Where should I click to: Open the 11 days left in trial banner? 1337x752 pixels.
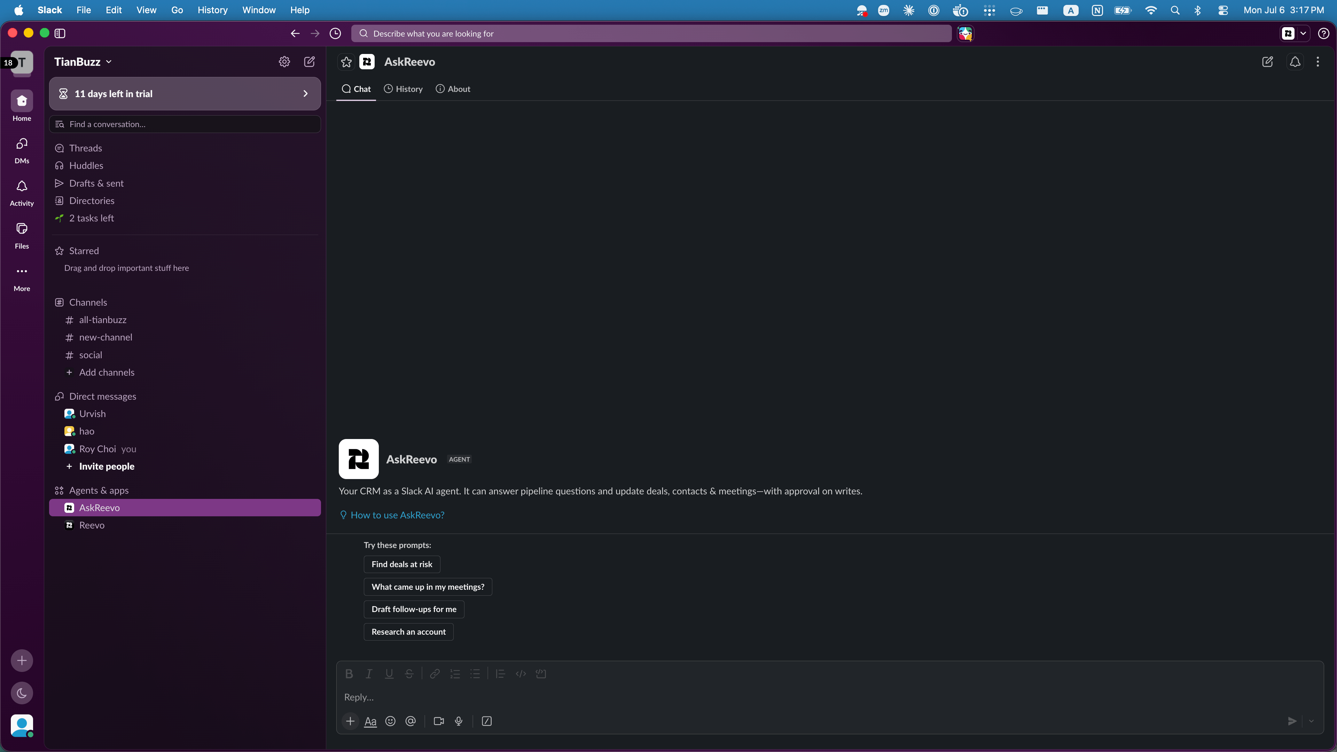pyautogui.click(x=185, y=93)
